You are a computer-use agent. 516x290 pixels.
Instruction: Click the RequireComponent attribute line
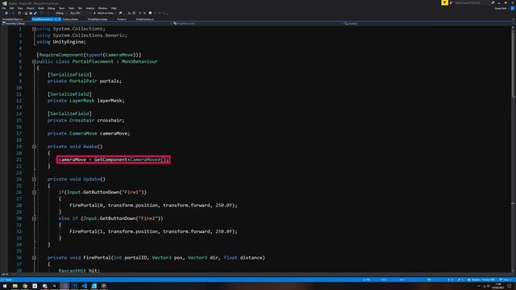[89, 55]
